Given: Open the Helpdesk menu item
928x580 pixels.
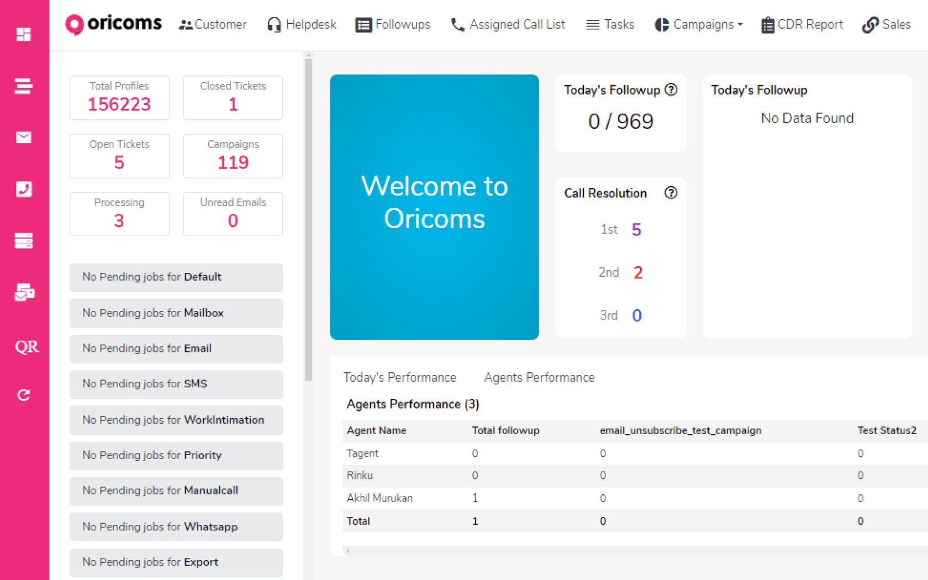Looking at the screenshot, I should click(x=302, y=25).
